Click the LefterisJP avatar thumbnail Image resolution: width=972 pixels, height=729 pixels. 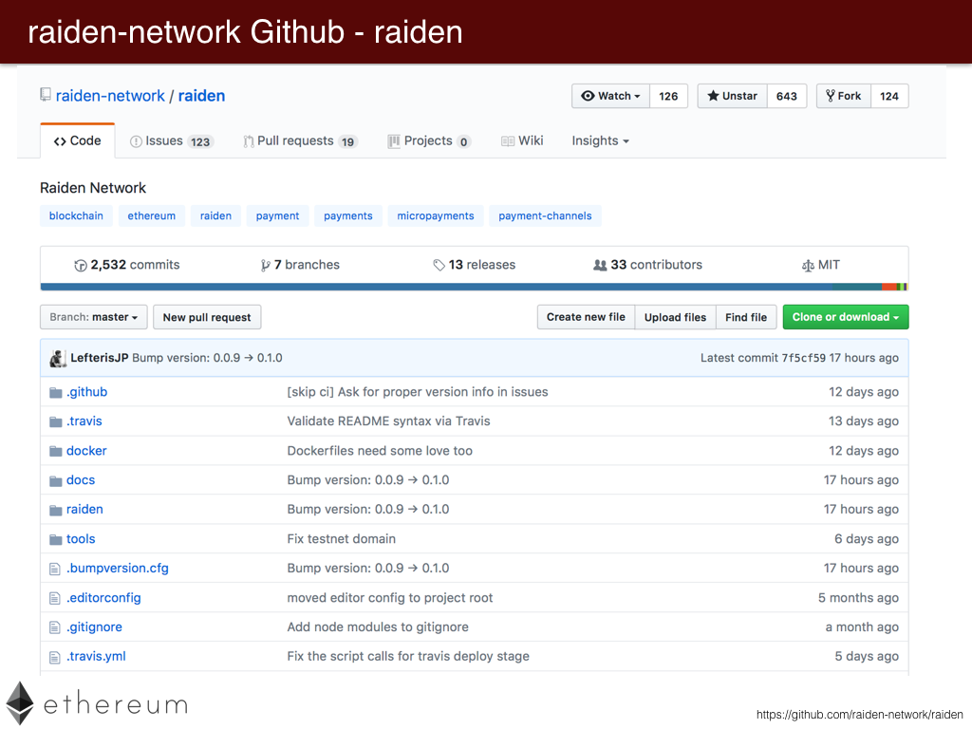click(x=58, y=358)
